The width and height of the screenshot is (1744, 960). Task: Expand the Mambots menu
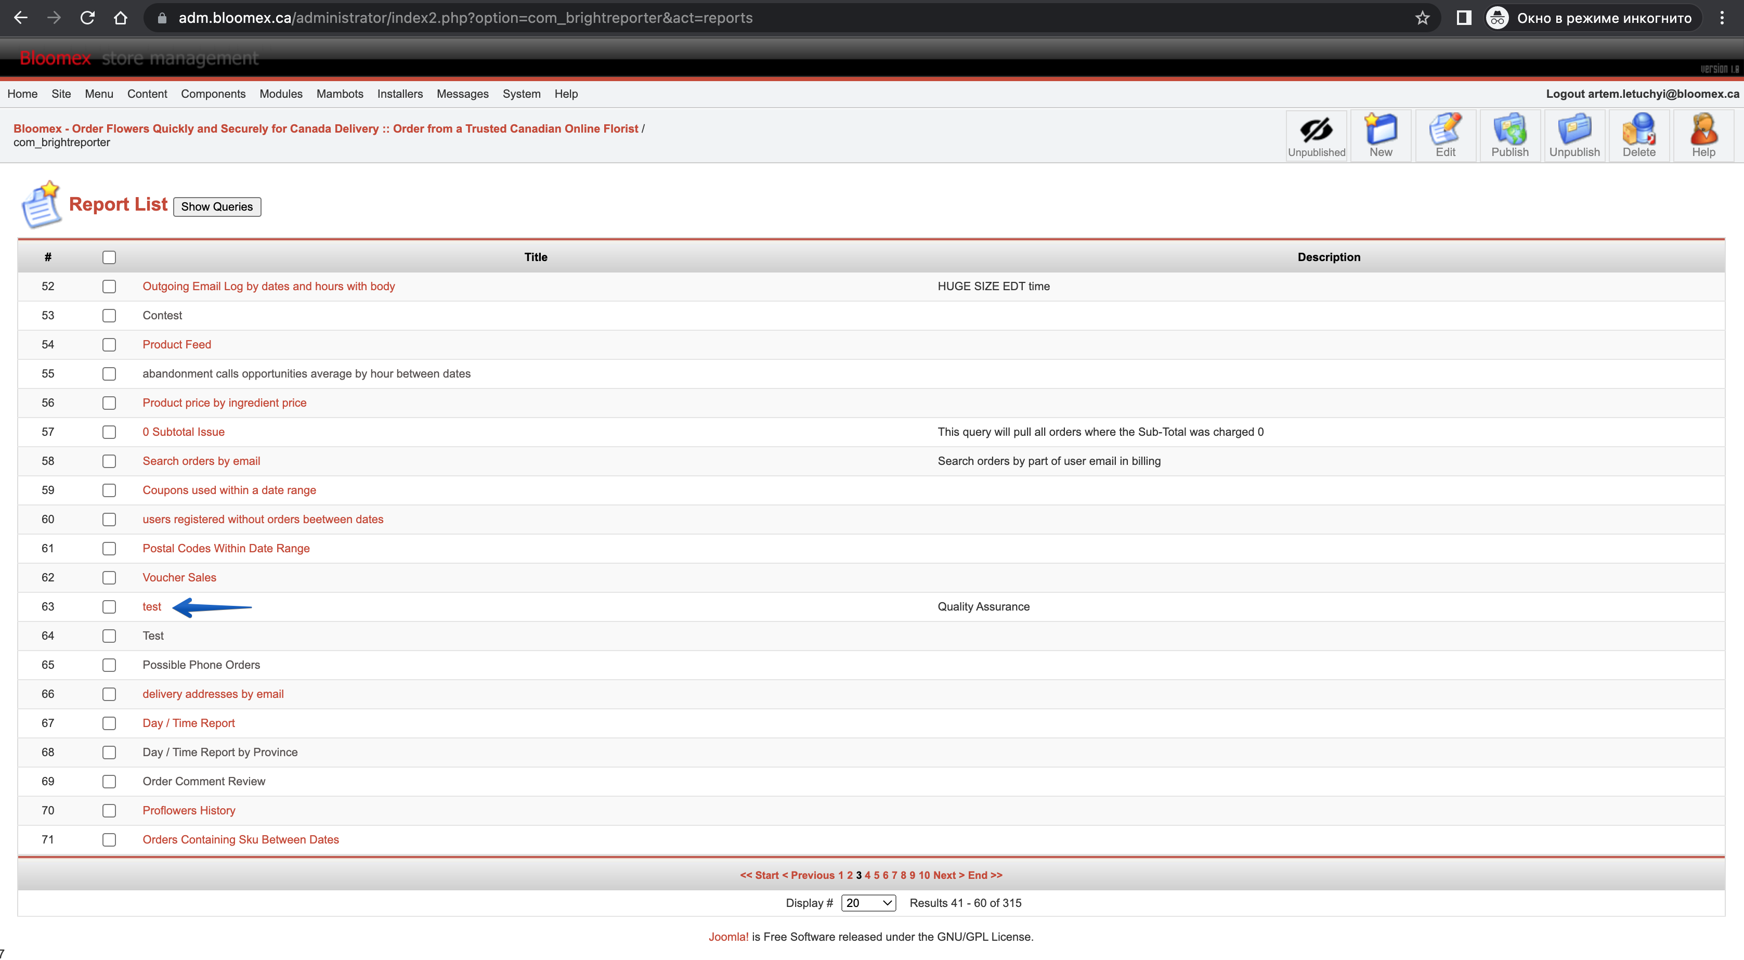(340, 94)
